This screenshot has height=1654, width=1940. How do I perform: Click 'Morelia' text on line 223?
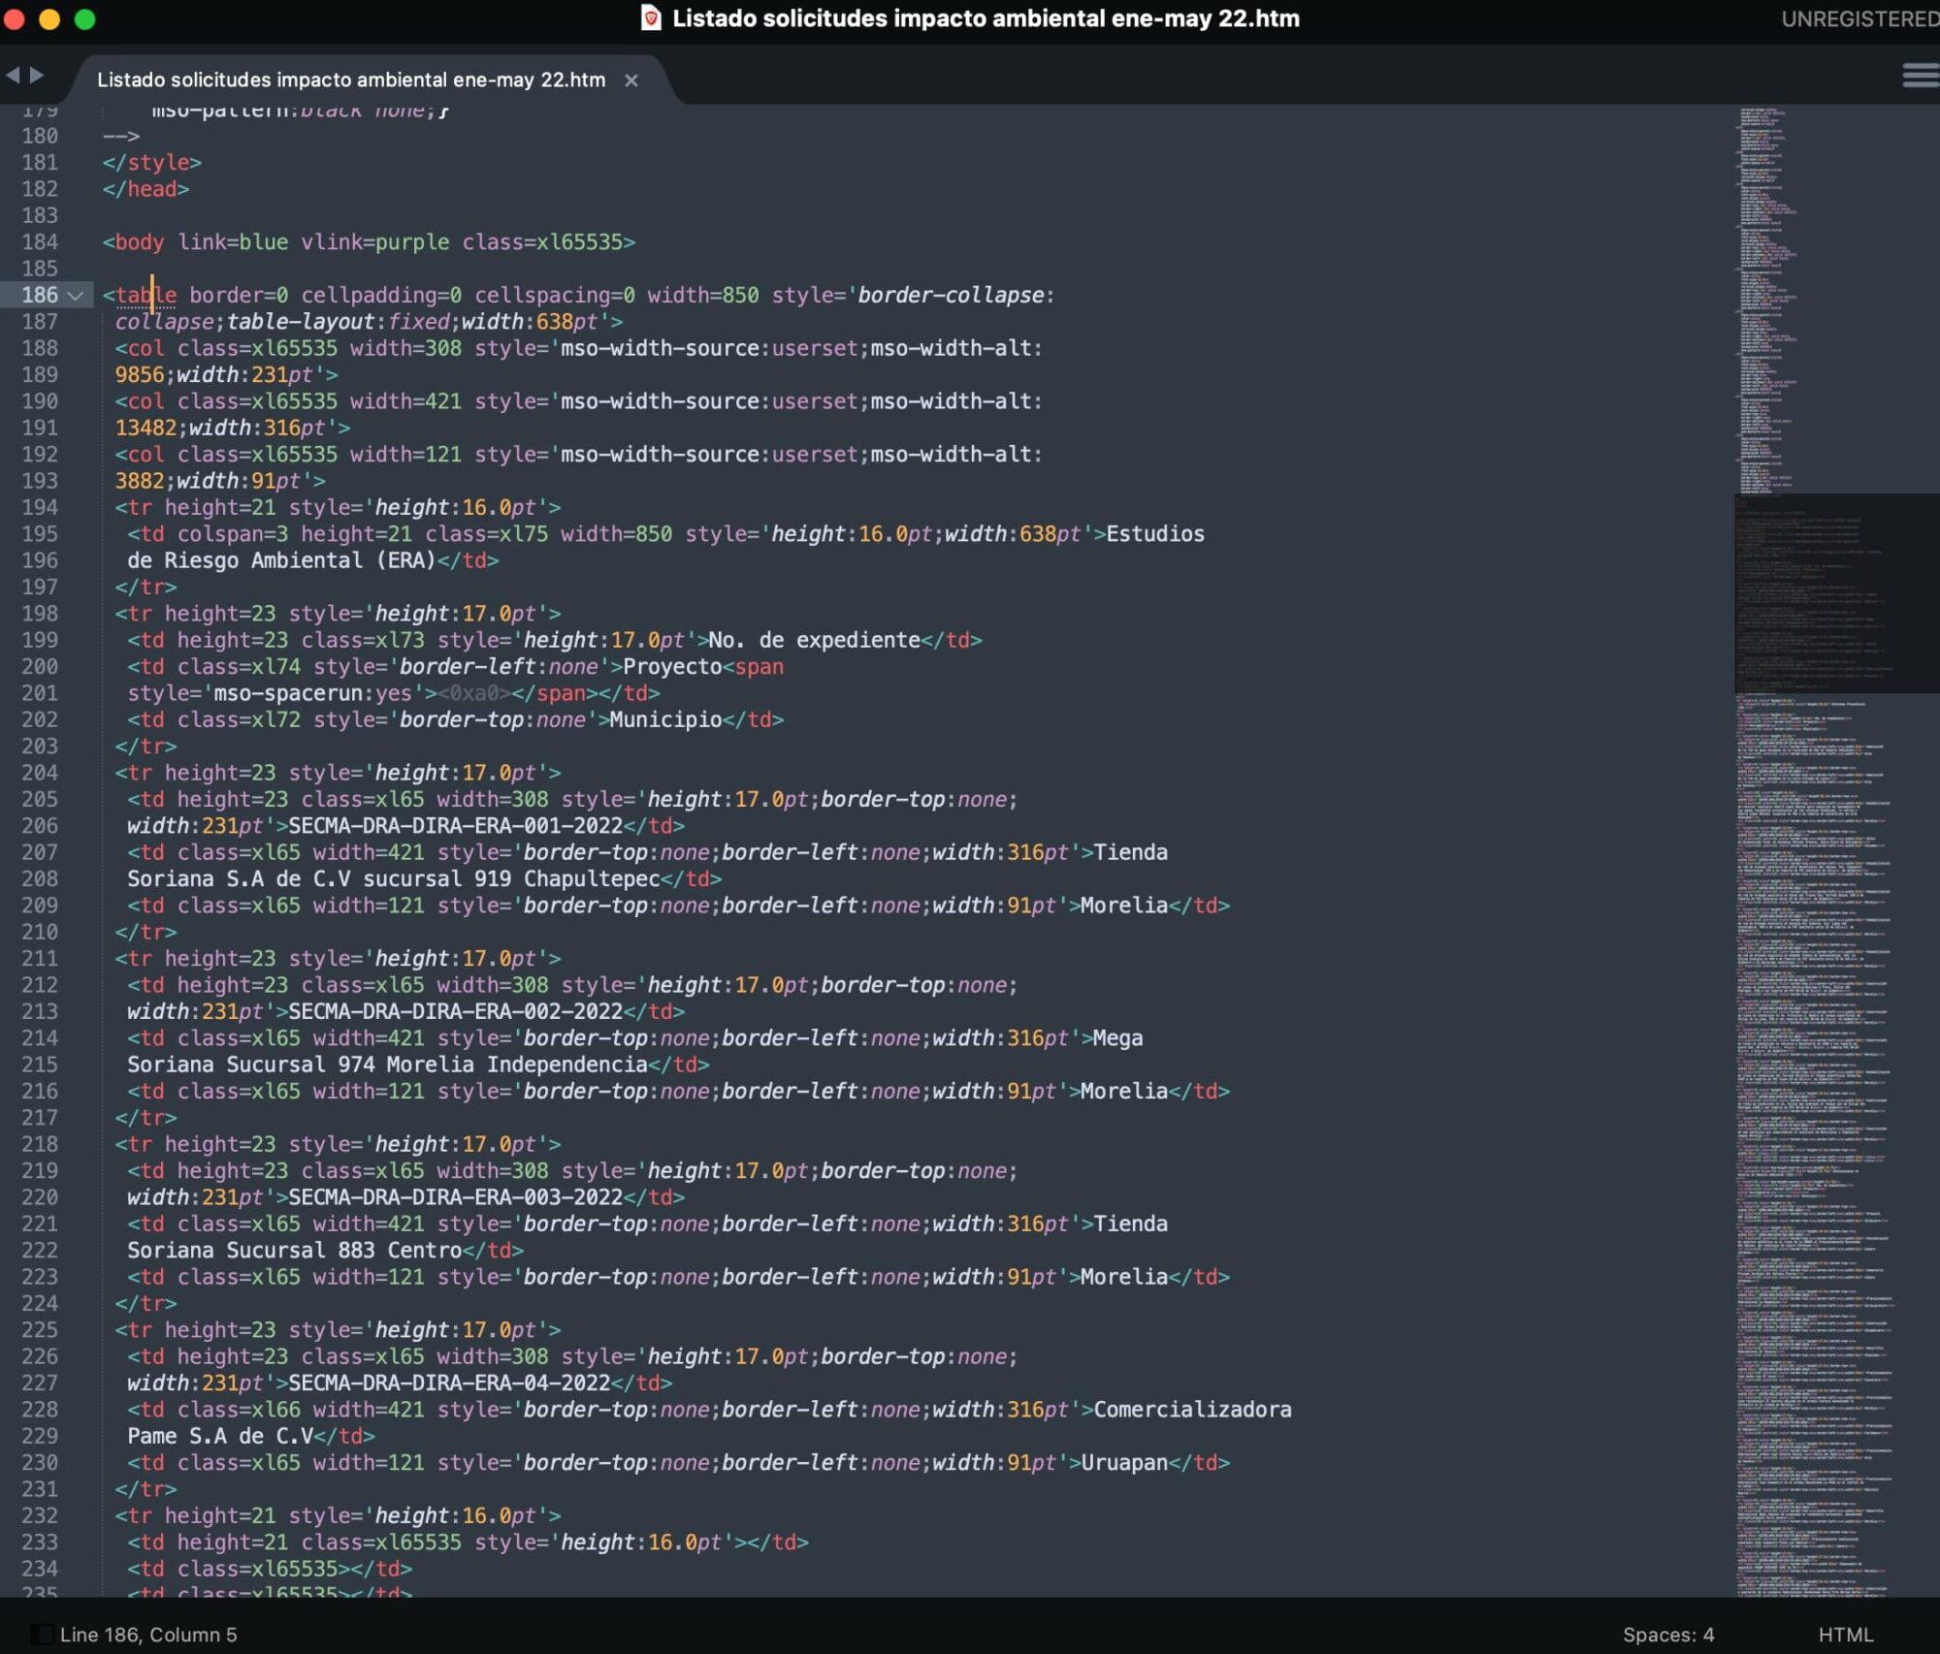coord(1124,1277)
